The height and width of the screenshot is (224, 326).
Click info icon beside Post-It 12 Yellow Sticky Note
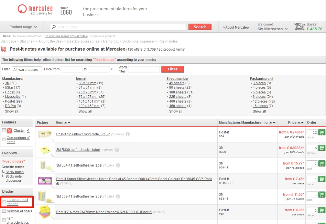[128, 134]
